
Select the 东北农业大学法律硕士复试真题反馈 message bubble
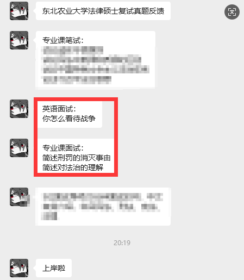click(x=103, y=11)
